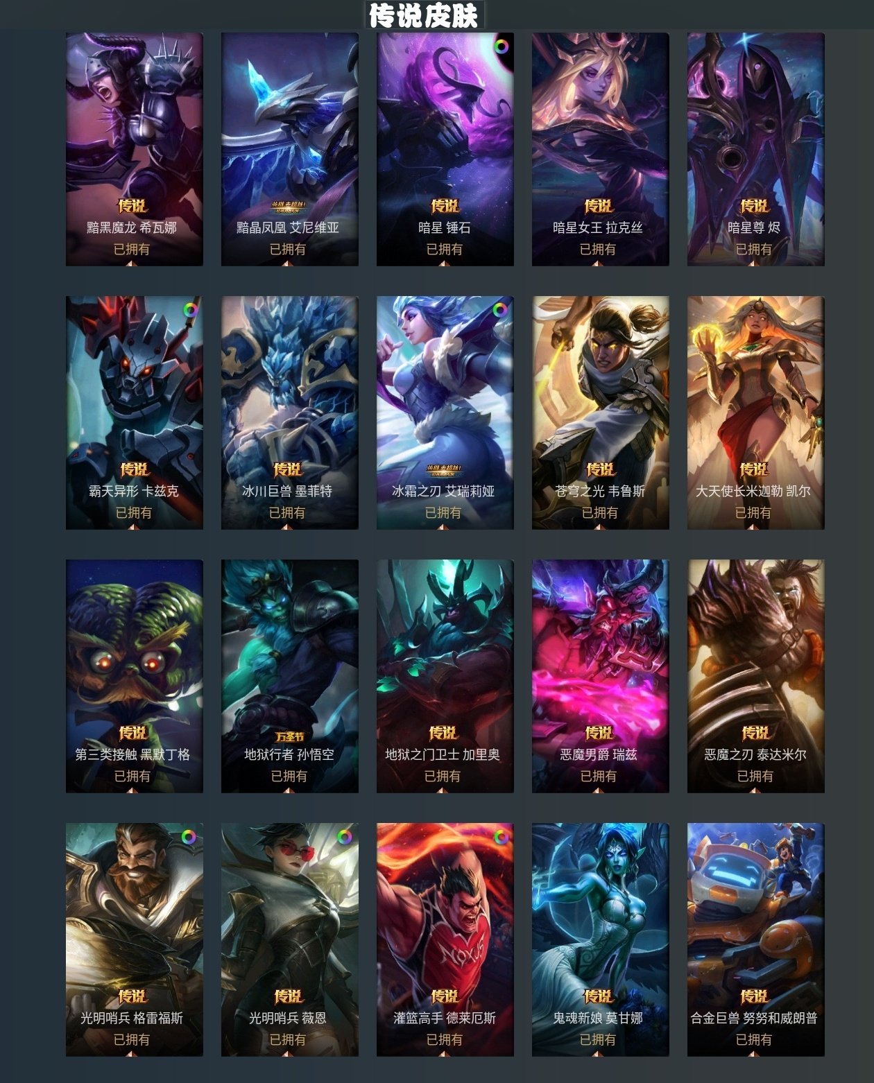Click chroma wheel icon on 霸天异形 卡兹克 card

pyautogui.click(x=190, y=311)
